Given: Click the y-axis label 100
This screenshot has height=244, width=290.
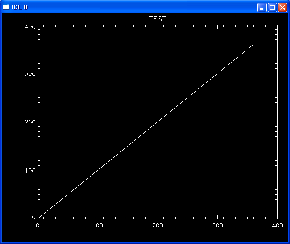Looking at the screenshot, I should 30,170.
